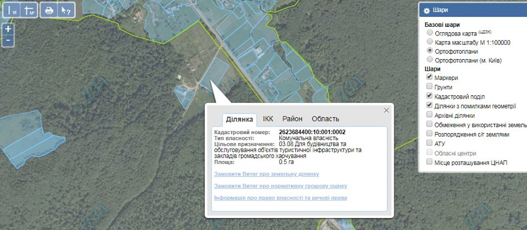
Task: Open the Район tab
Action: pyautogui.click(x=292, y=119)
